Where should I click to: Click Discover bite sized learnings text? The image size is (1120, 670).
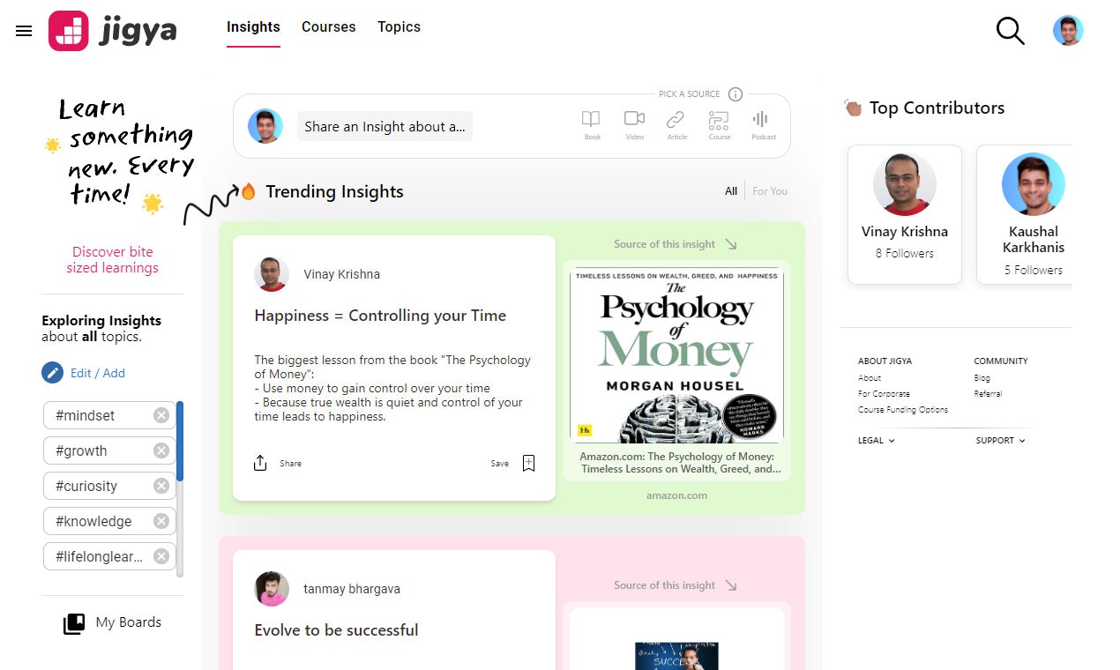coord(113,260)
